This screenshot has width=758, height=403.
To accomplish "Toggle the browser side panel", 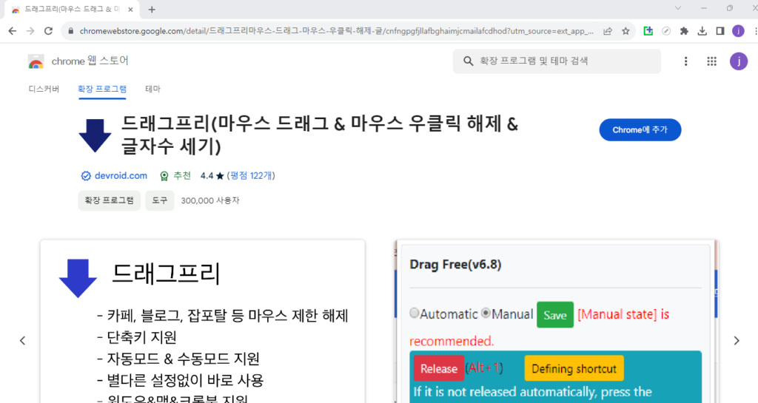I will click(720, 31).
